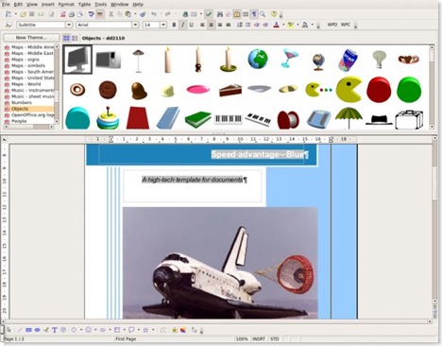Viewport: 442px width, 346px height.
Task: Open the Edit menu
Action: [18, 5]
